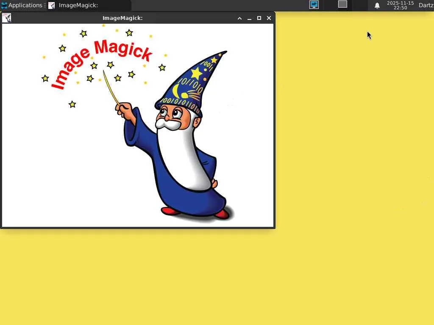Maximize the ImageMagick window

click(x=259, y=18)
